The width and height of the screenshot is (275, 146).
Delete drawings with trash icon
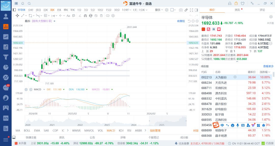click(101, 16)
